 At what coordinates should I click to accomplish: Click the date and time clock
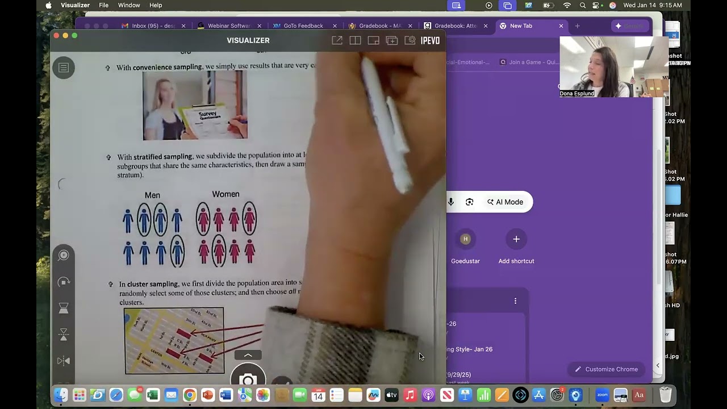653,5
